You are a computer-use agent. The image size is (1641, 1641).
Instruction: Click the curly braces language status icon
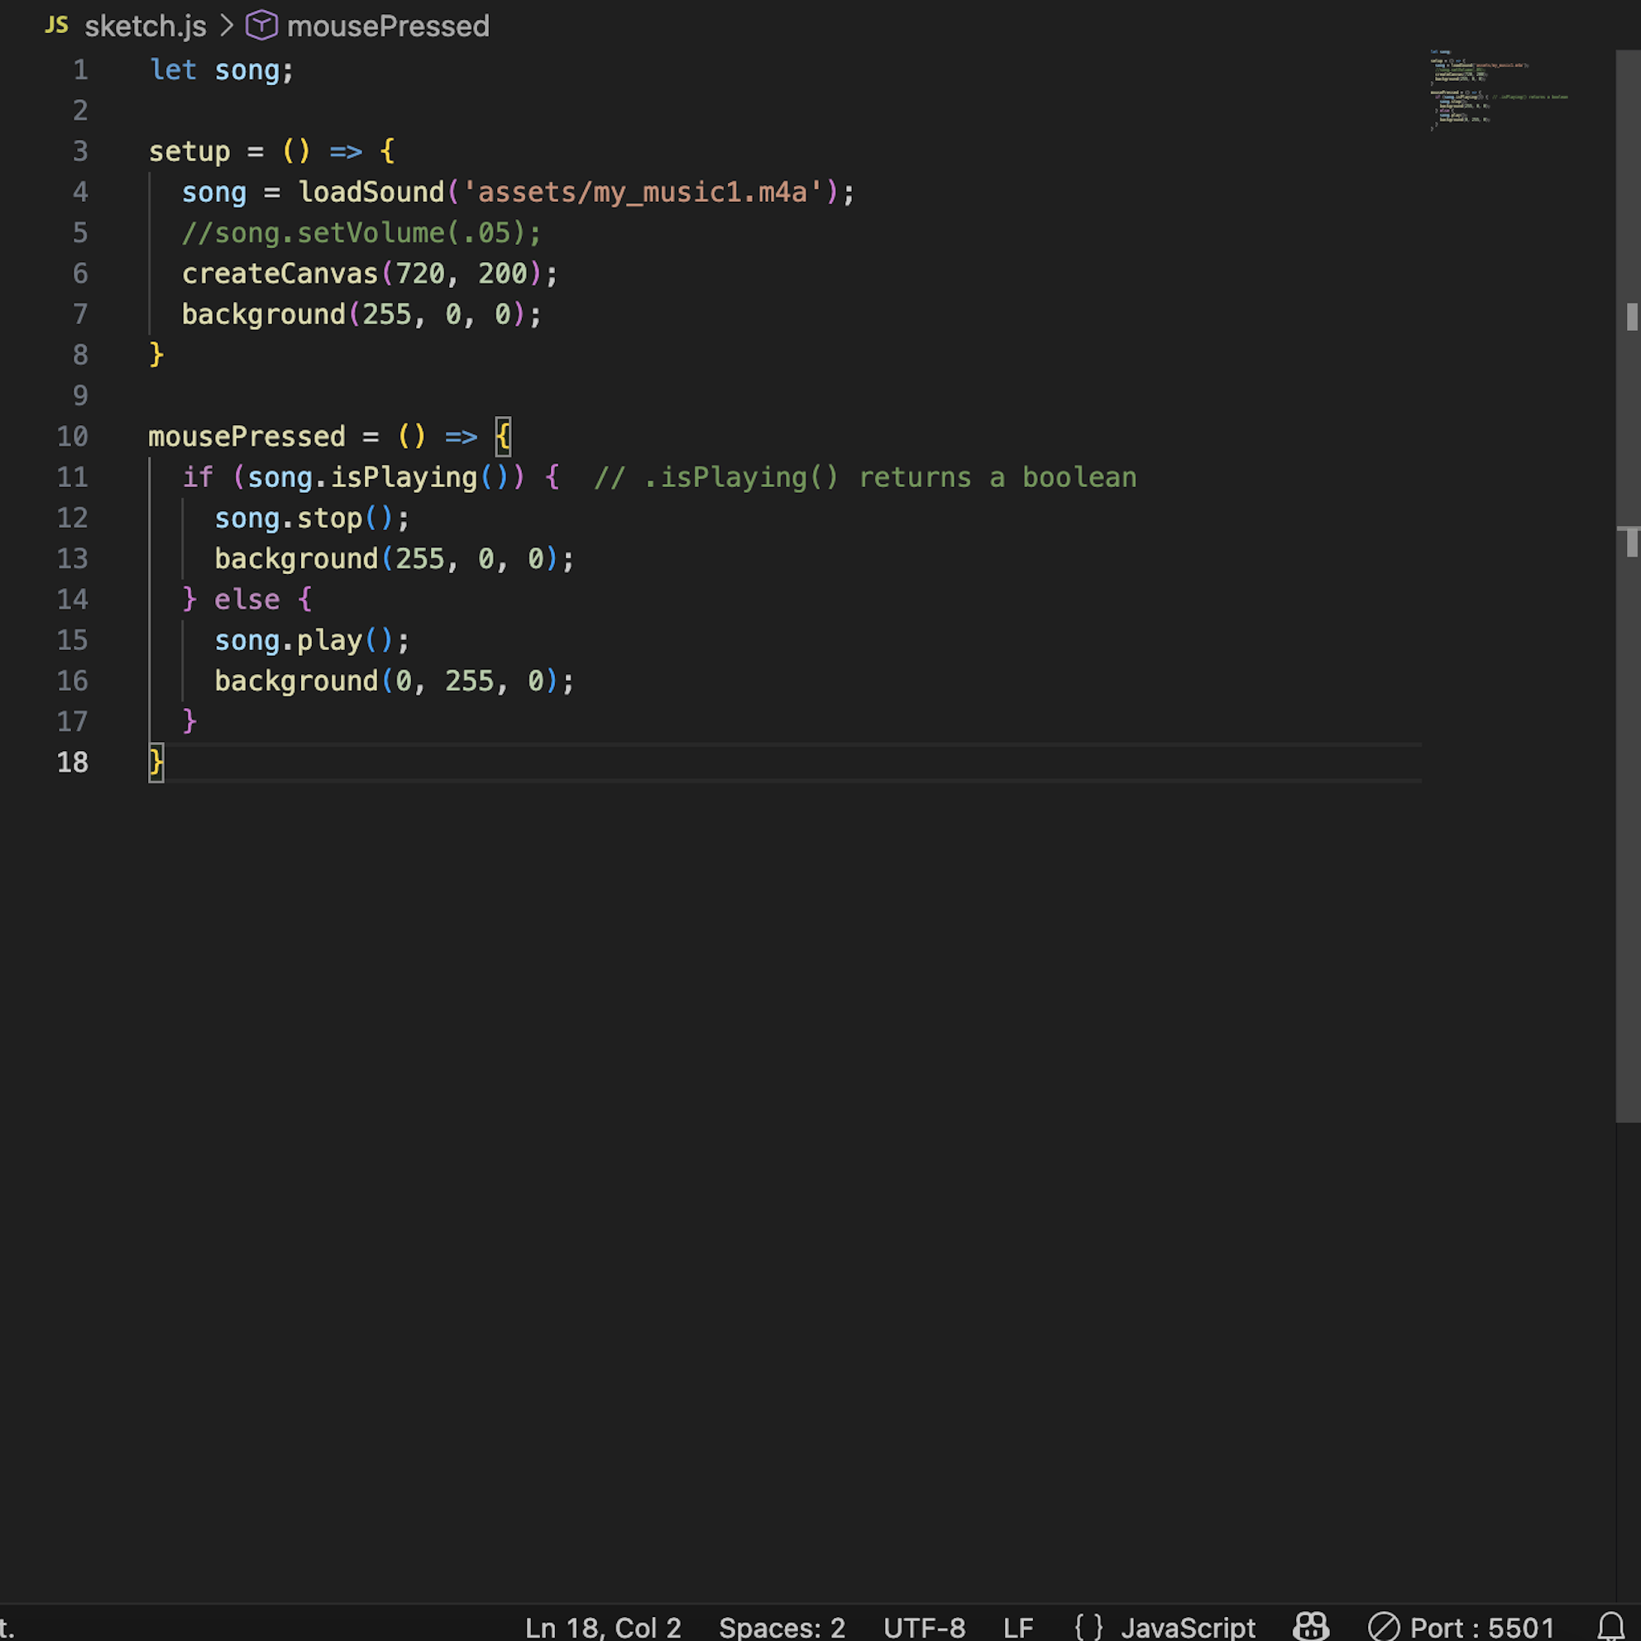click(x=1089, y=1628)
